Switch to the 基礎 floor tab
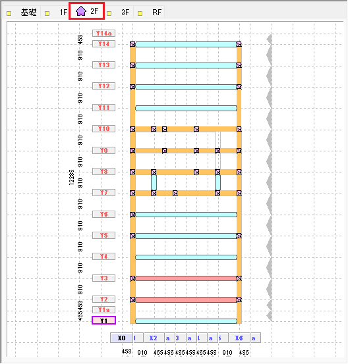 coord(22,12)
